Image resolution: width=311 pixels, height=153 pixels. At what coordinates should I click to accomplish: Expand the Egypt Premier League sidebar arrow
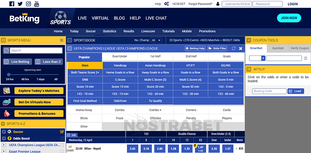click(x=4, y=152)
